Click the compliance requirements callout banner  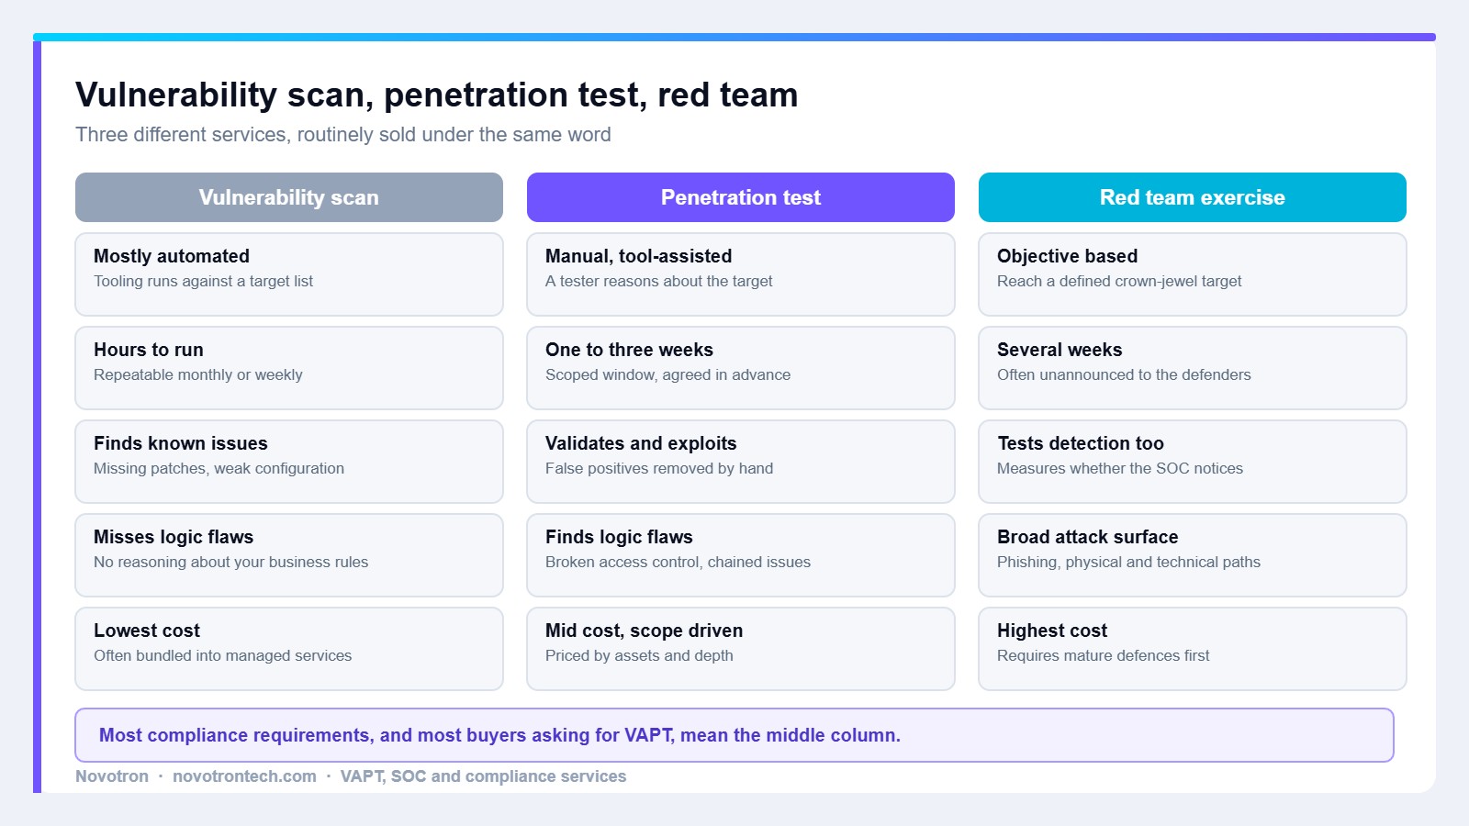click(x=734, y=735)
